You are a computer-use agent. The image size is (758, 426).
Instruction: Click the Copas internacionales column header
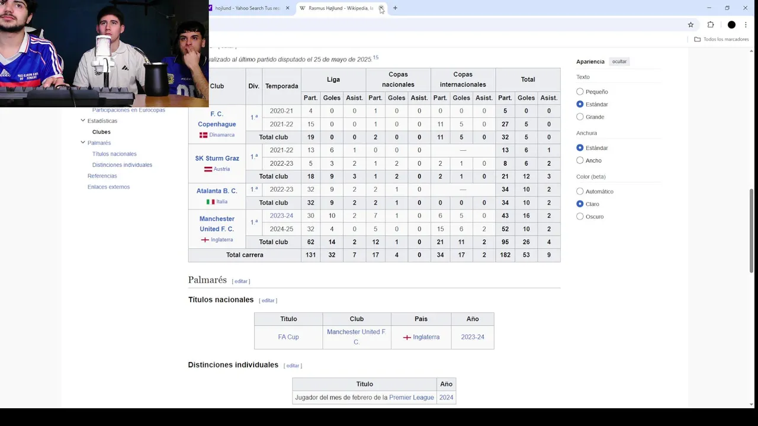coord(463,80)
